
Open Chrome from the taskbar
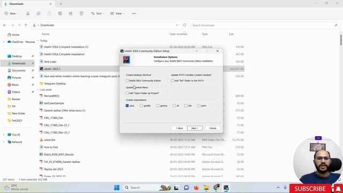point(216,188)
